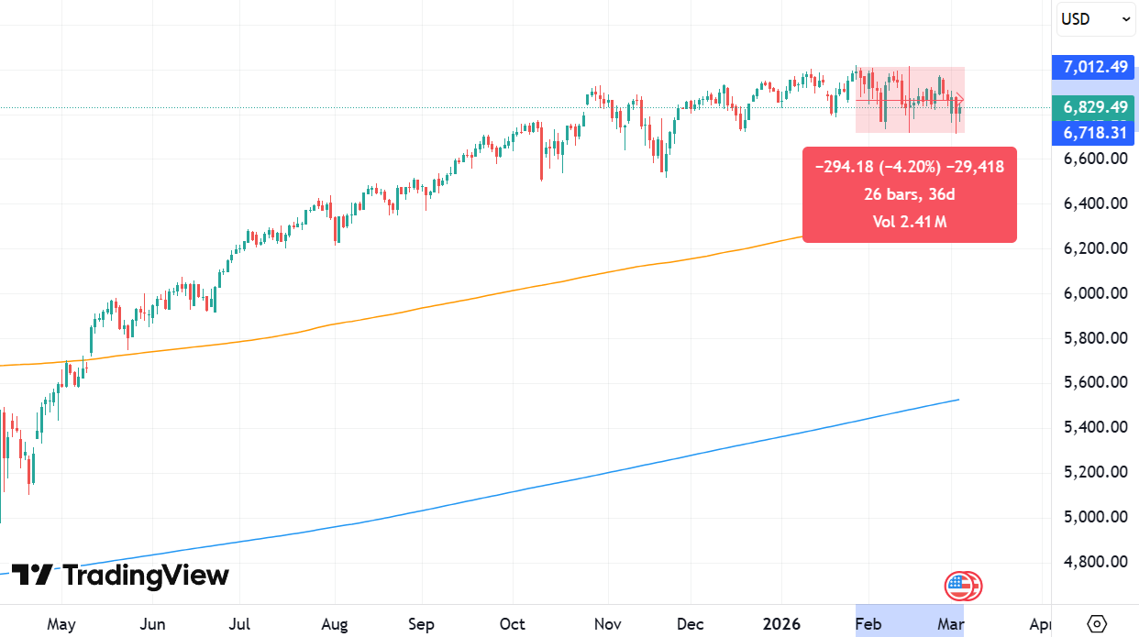Open the chart settings hexagon gear icon
Screen dimensions: 1139x637
point(1097,624)
